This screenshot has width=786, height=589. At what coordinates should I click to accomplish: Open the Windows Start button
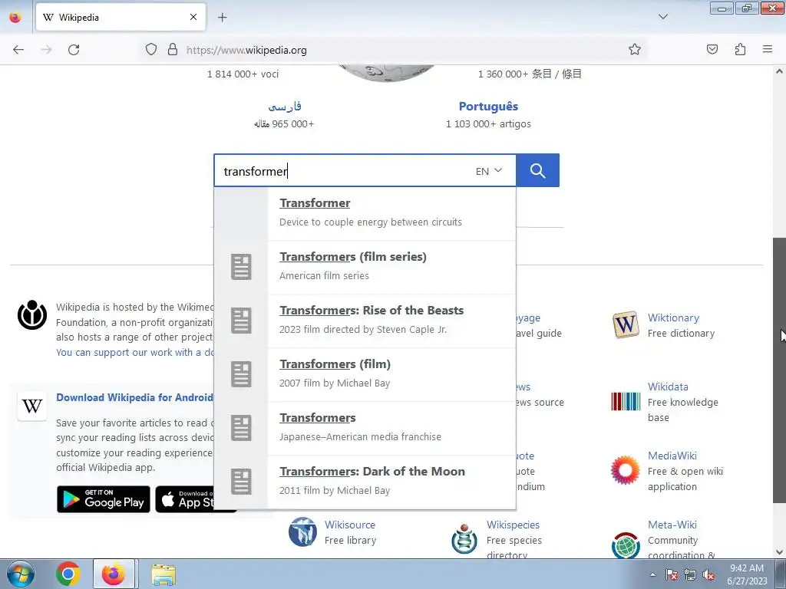click(20, 574)
